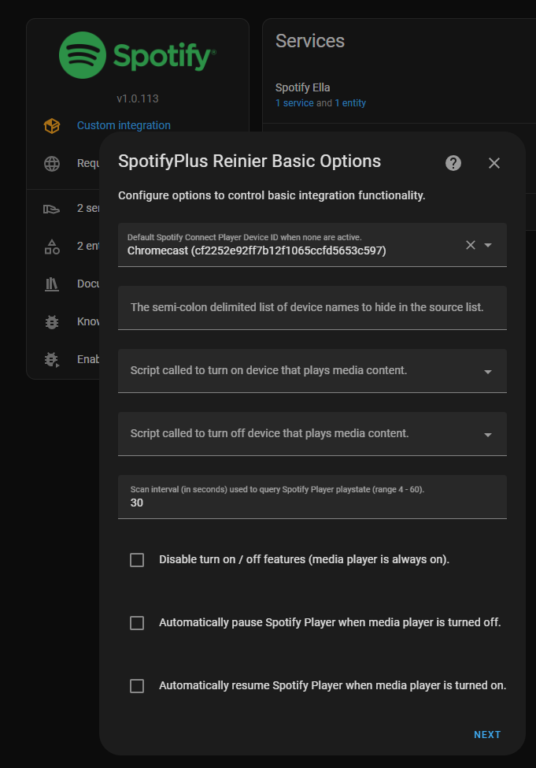
Task: Clear the default device ID selection
Action: tap(471, 245)
